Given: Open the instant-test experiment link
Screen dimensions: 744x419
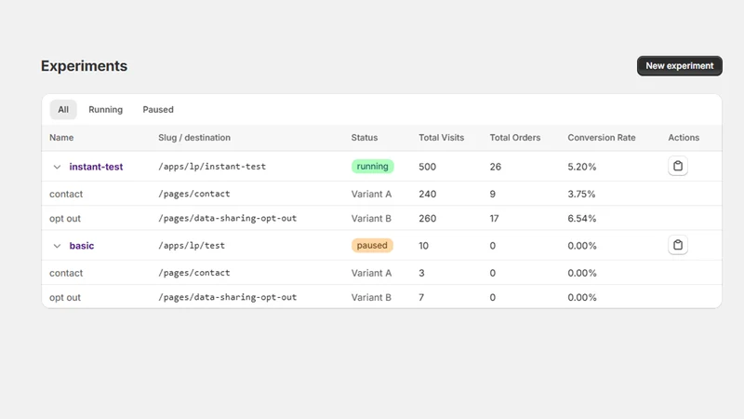Looking at the screenshot, I should [x=96, y=167].
